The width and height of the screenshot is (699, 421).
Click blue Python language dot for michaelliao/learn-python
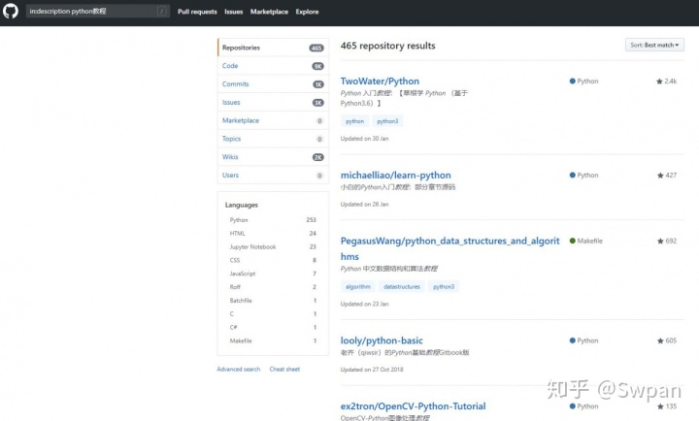573,175
